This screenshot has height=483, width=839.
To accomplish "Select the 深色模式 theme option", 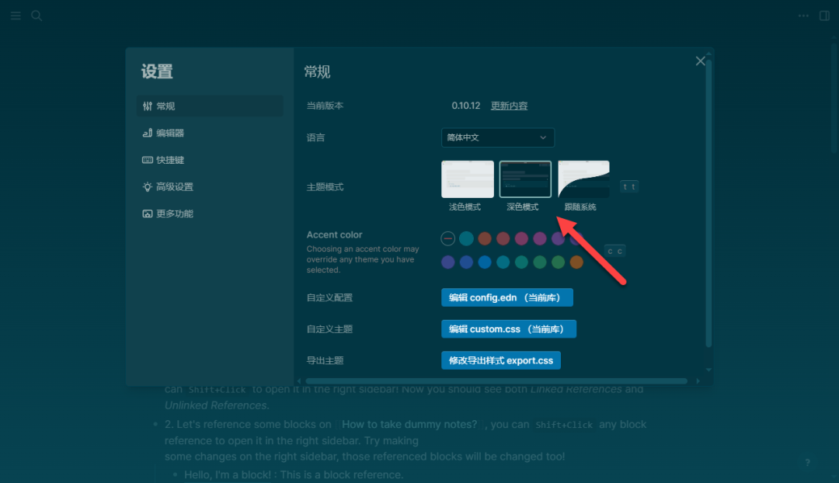I will pyautogui.click(x=525, y=179).
